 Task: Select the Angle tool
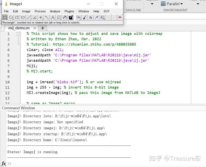(35, 17)
